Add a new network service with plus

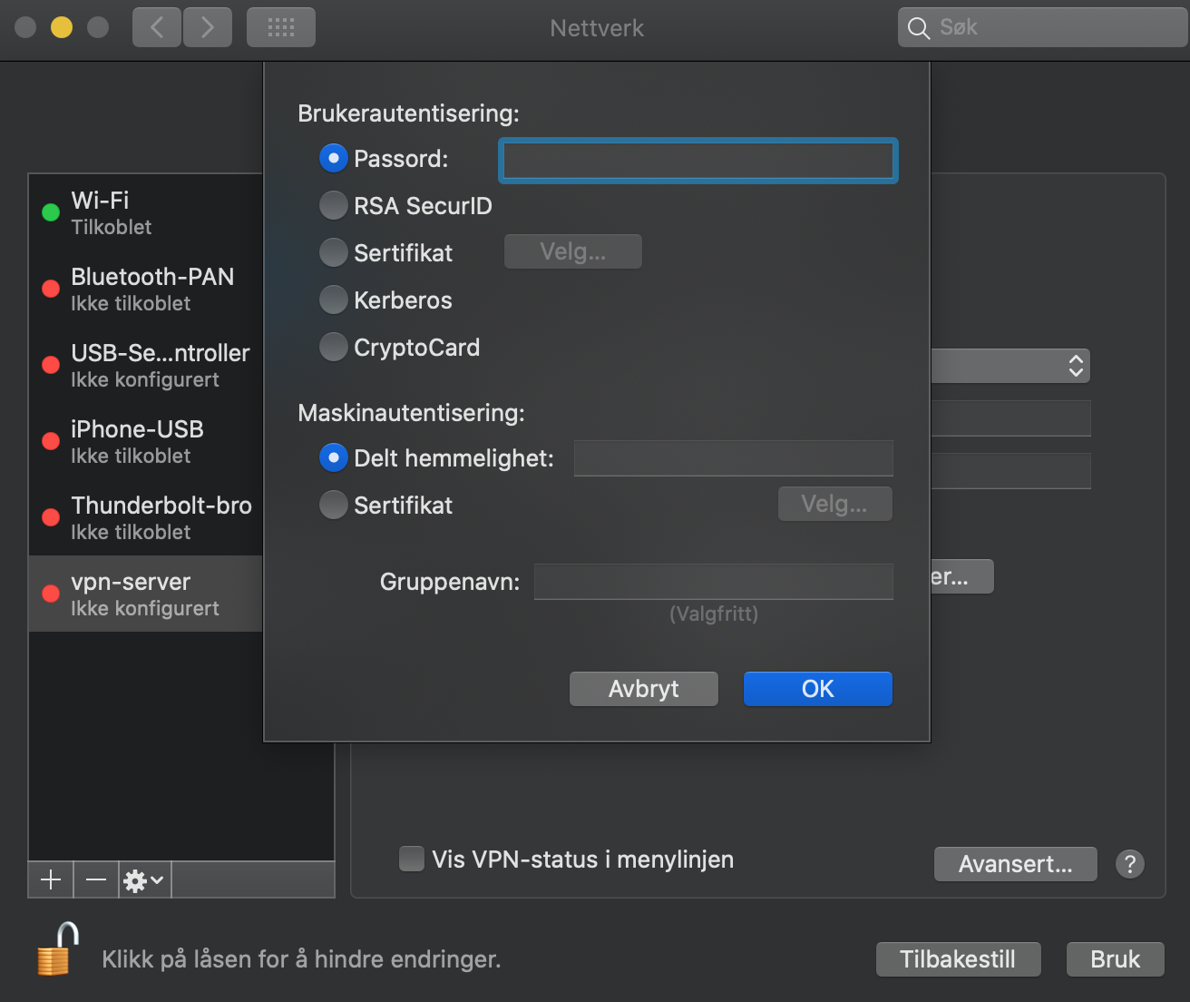[50, 879]
